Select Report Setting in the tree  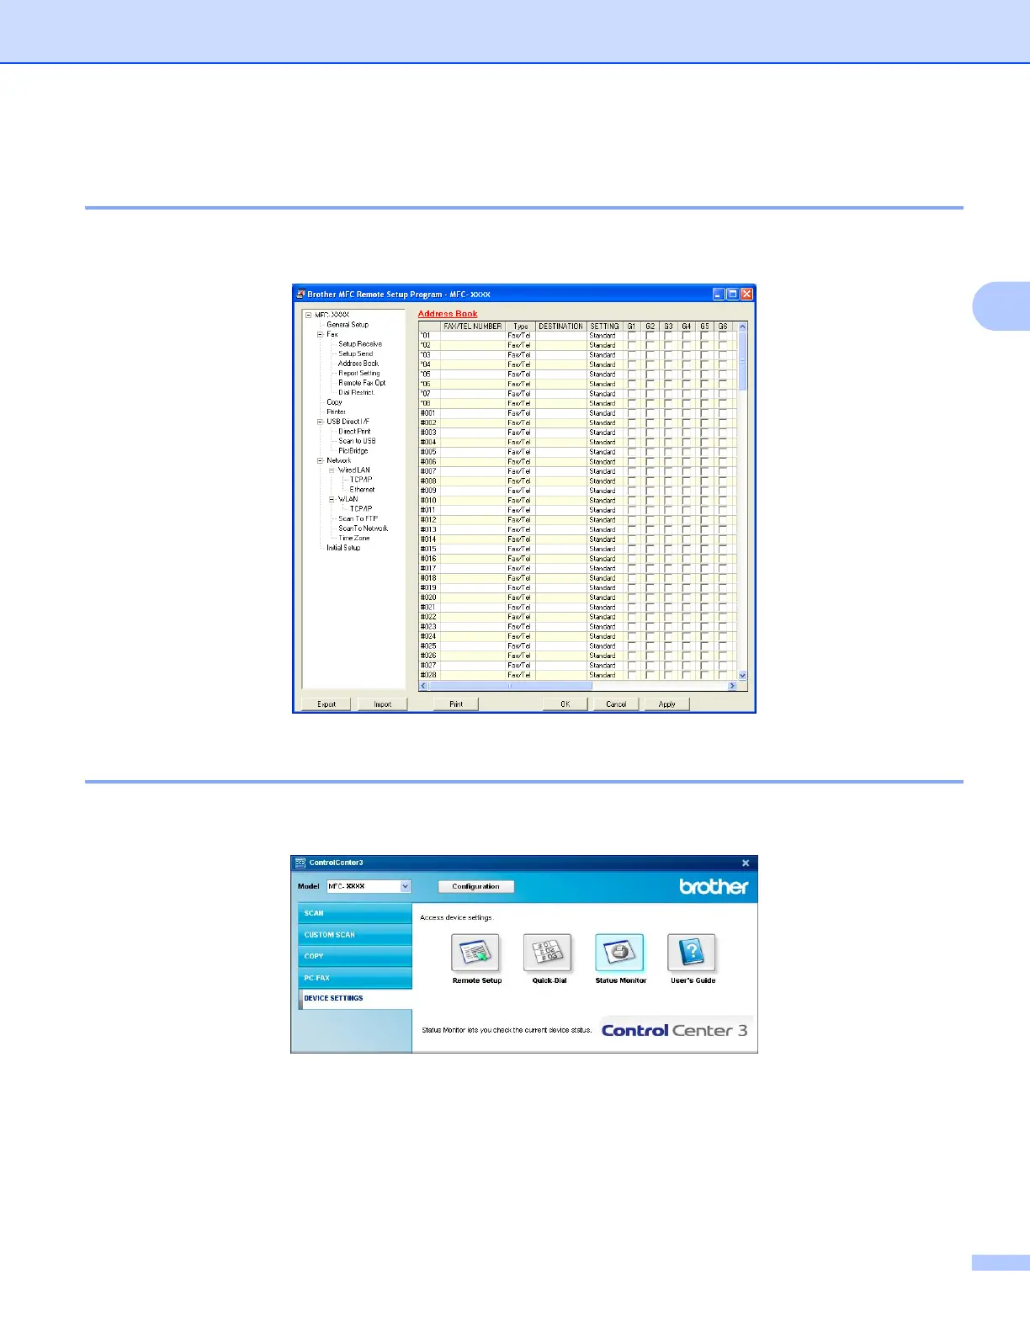[359, 373]
